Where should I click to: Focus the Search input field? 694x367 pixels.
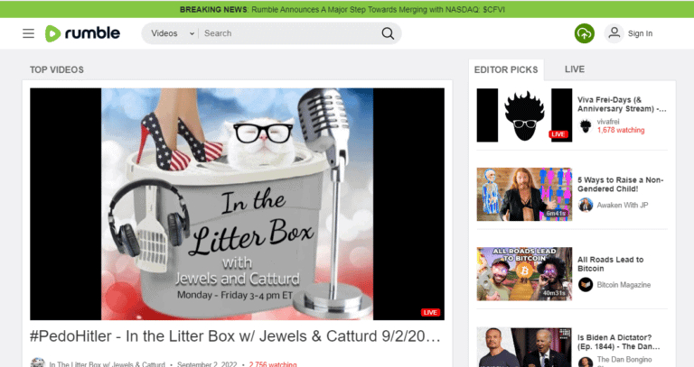click(290, 33)
